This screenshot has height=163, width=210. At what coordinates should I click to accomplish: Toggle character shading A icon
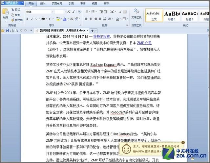coord(72,19)
